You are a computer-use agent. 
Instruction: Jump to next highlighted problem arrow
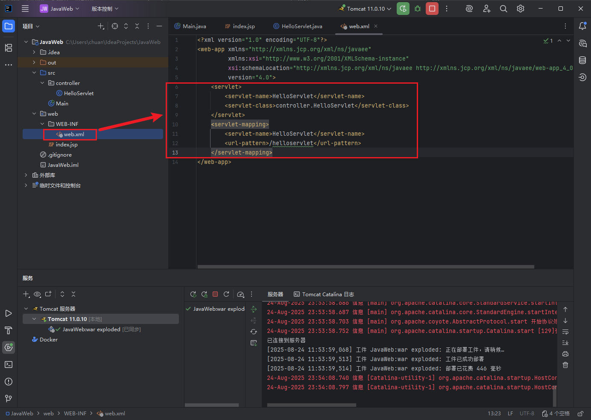pyautogui.click(x=568, y=41)
